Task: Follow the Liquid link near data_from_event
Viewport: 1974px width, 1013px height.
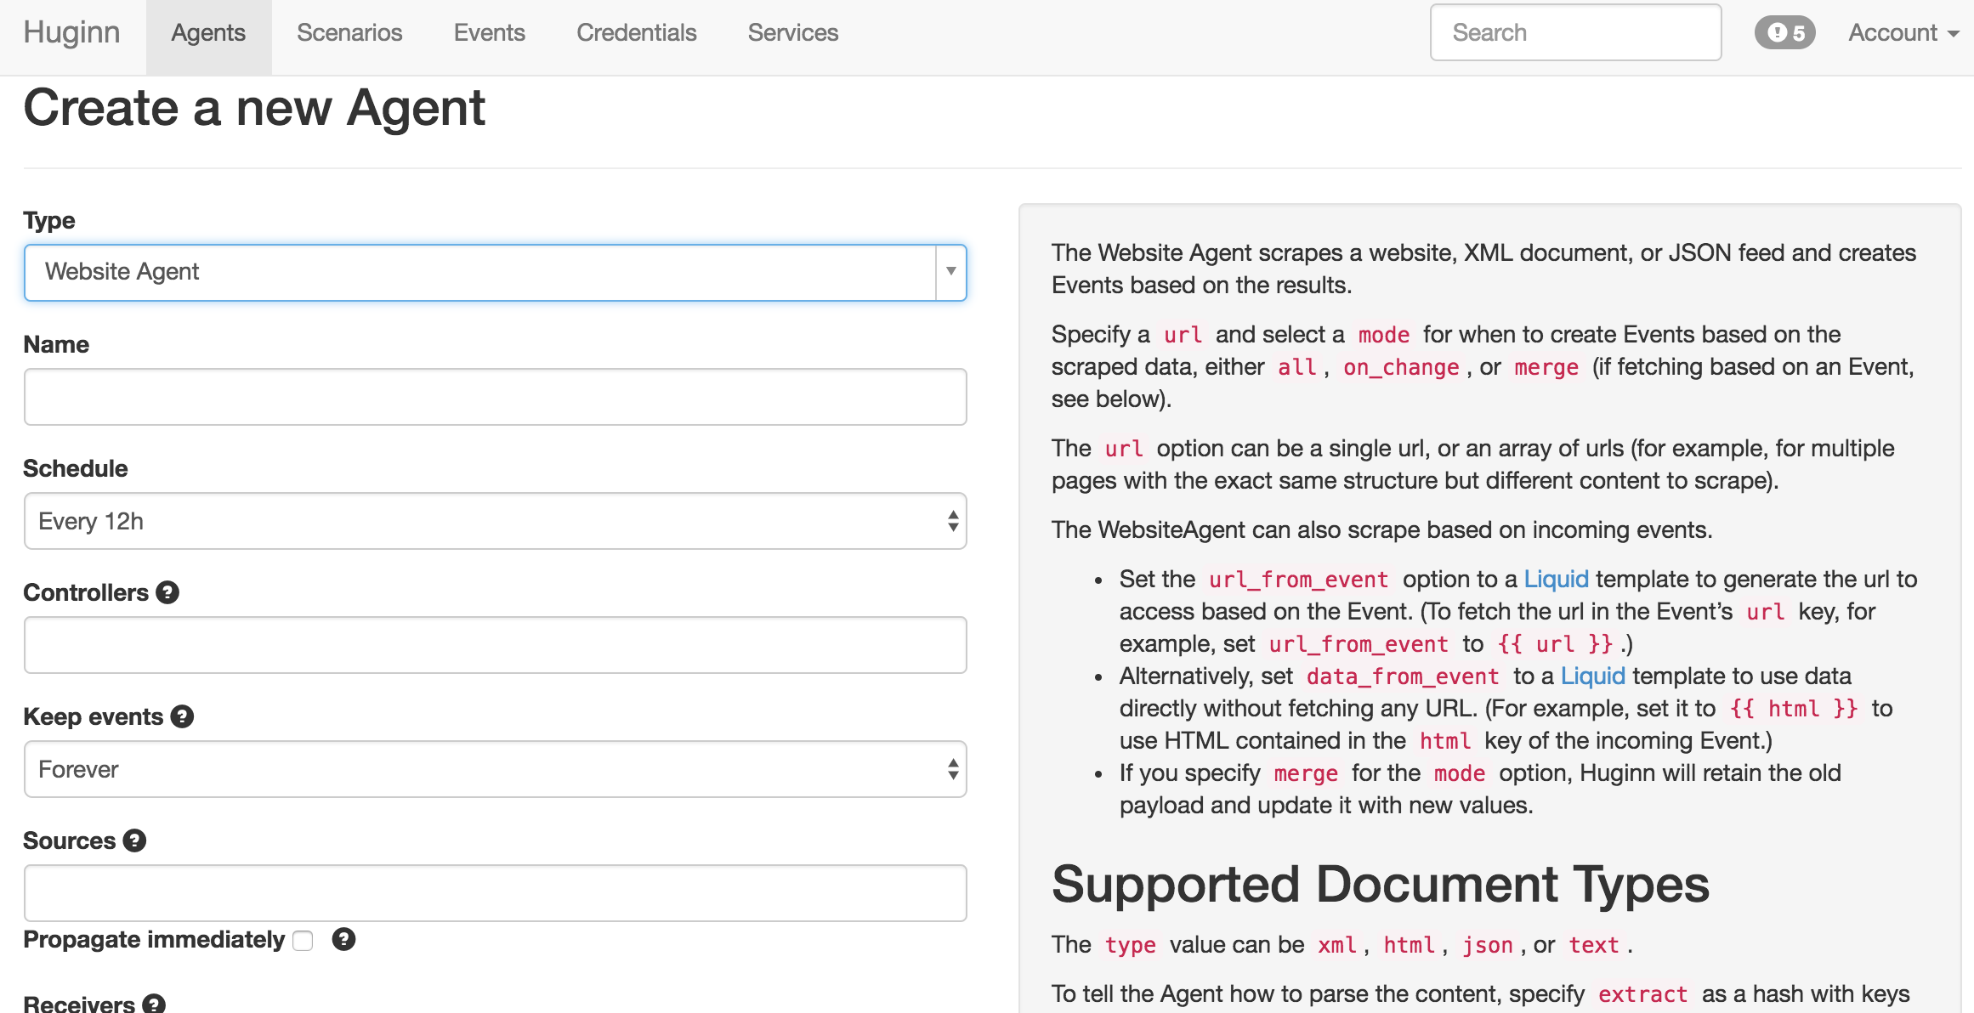Action: (1593, 676)
